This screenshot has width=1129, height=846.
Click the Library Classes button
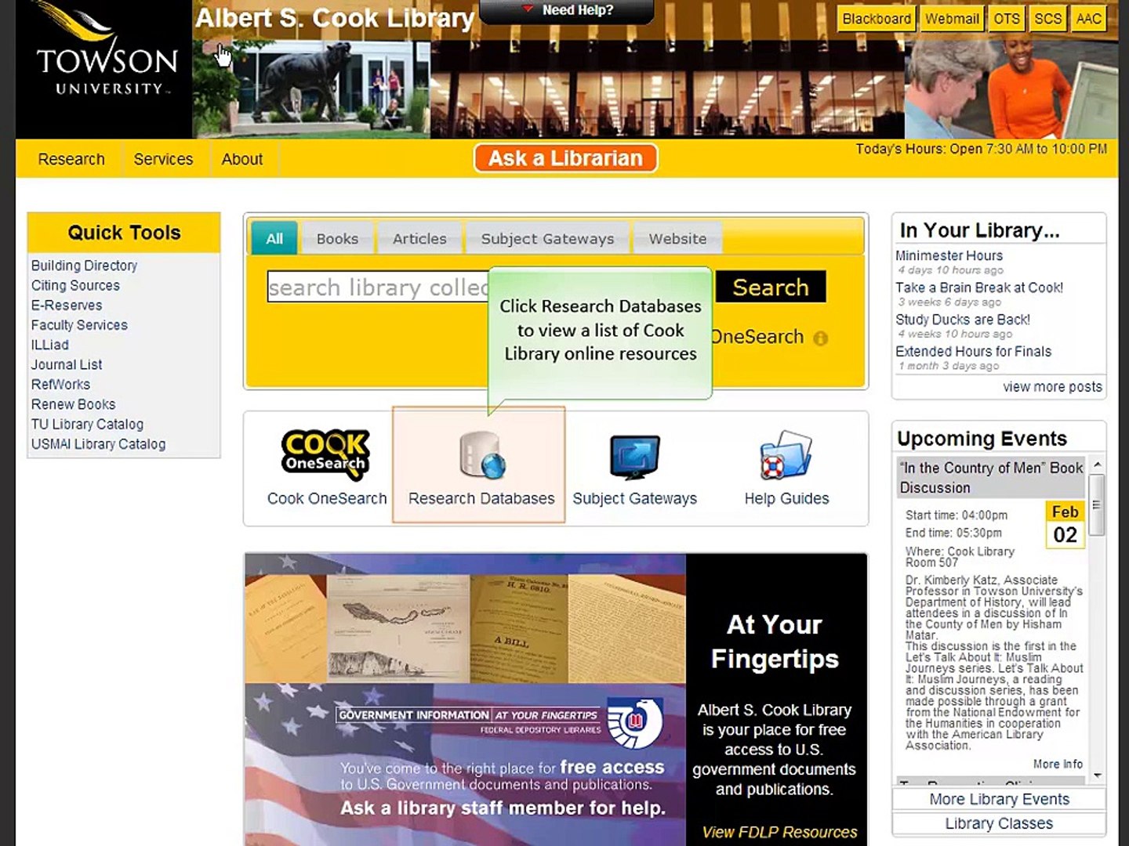(x=999, y=823)
